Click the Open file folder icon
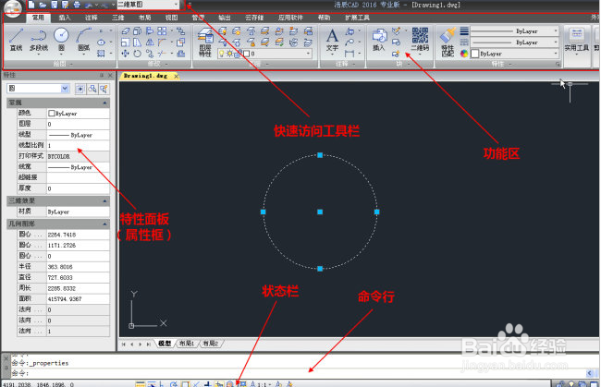This screenshot has width=601, height=387. [43, 5]
